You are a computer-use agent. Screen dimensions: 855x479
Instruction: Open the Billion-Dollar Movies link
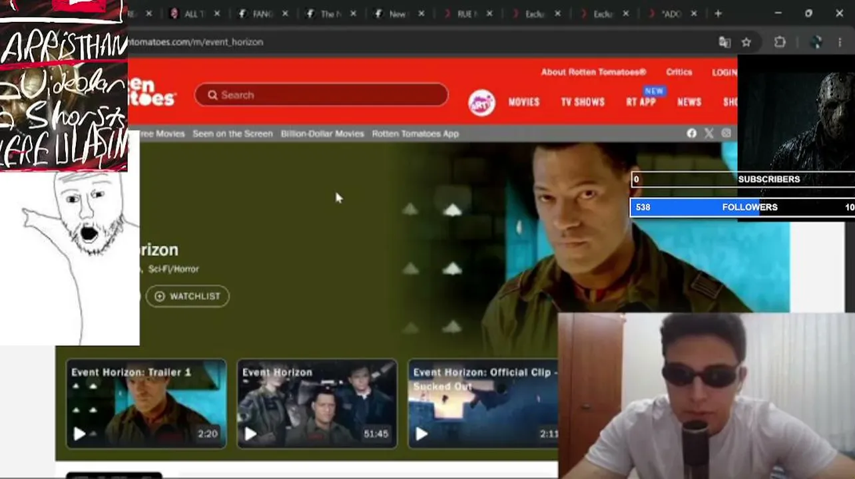coord(322,134)
